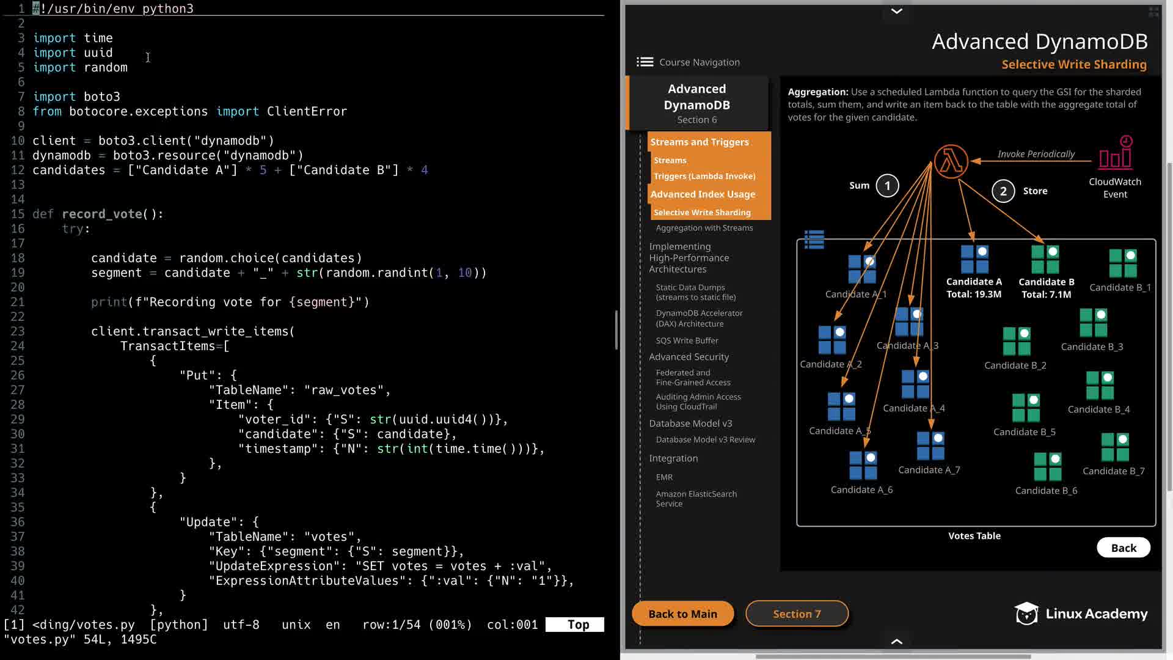The width and height of the screenshot is (1173, 660).
Task: Click the blue table list icon
Action: (814, 239)
